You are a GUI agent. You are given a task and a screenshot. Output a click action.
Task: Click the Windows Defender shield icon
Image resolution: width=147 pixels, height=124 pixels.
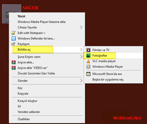tap(14, 38)
